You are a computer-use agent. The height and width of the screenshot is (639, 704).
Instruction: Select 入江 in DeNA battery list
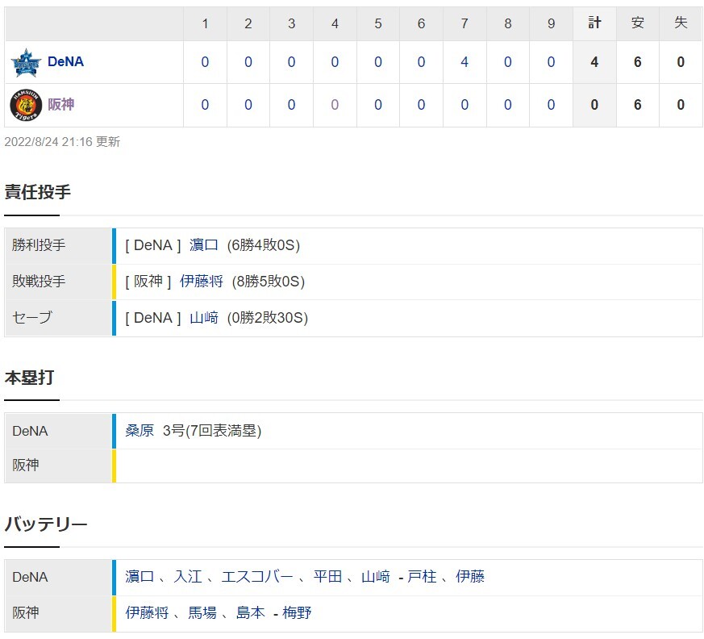tap(188, 577)
